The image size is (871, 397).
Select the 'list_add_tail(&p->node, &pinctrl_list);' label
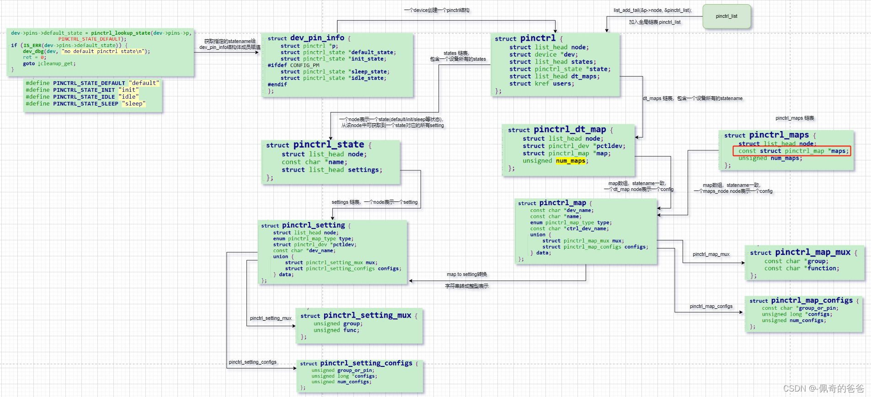point(652,10)
